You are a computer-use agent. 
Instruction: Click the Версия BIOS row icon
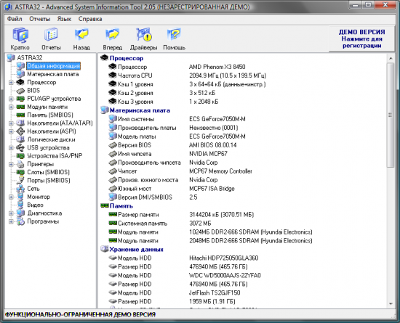113,145
